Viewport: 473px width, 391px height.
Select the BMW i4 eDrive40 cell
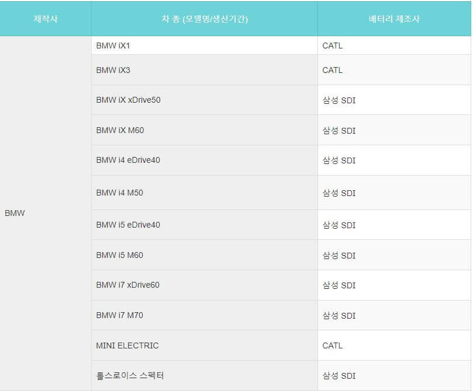pyautogui.click(x=205, y=160)
